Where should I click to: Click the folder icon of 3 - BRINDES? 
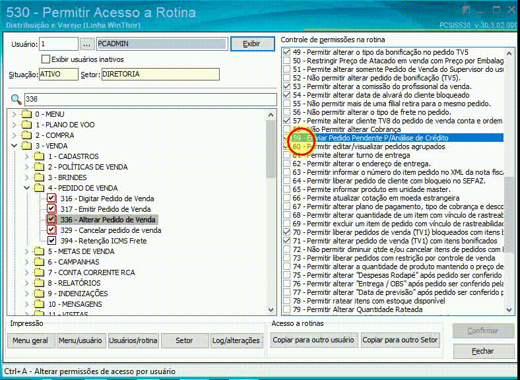(39, 177)
